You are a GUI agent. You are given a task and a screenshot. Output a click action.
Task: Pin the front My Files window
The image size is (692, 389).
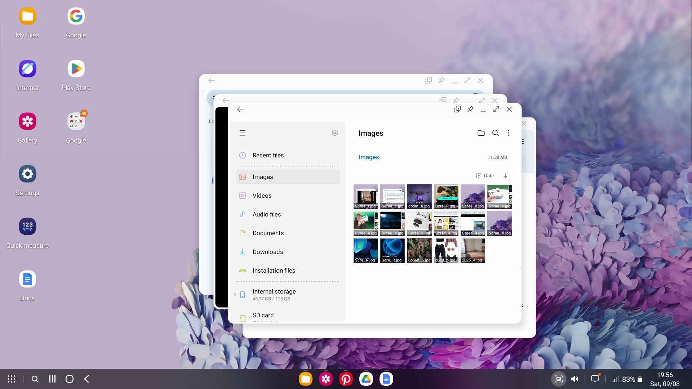click(470, 109)
